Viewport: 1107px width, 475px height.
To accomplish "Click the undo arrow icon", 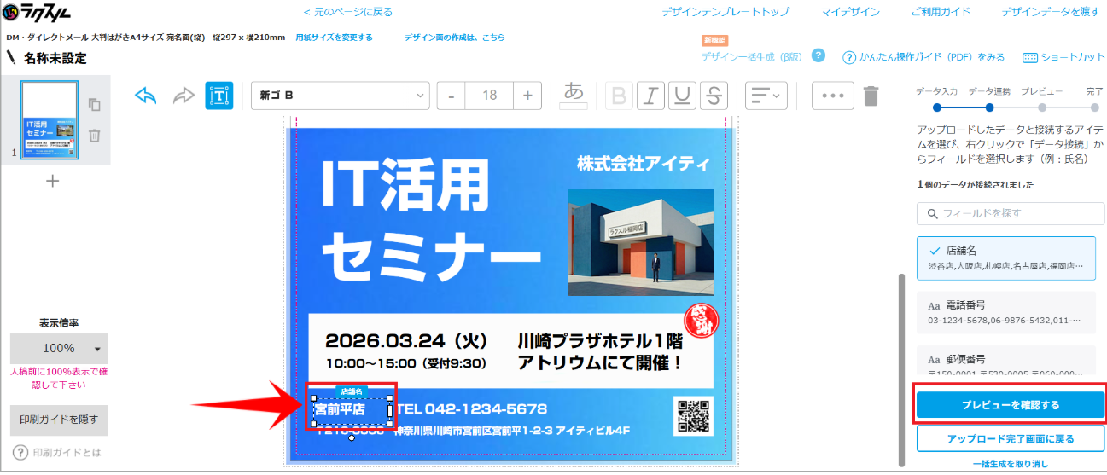I will click(146, 96).
